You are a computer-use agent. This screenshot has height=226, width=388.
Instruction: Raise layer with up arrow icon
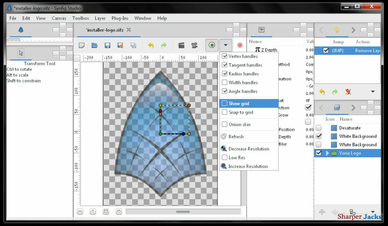tap(322, 212)
